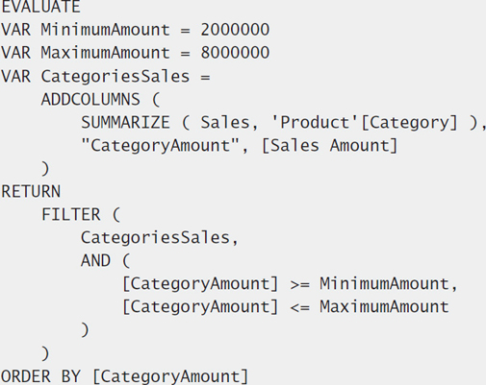The image size is (486, 385).
Task: Click the EVALUATE keyword on the first line
Action: coord(40,7)
